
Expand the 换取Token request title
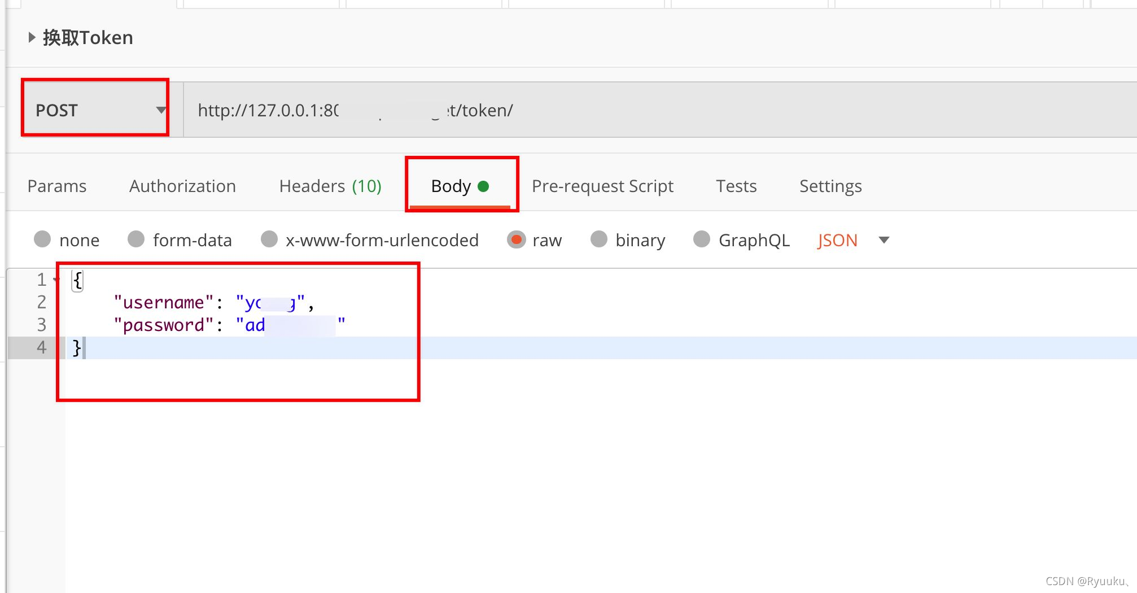tap(32, 38)
